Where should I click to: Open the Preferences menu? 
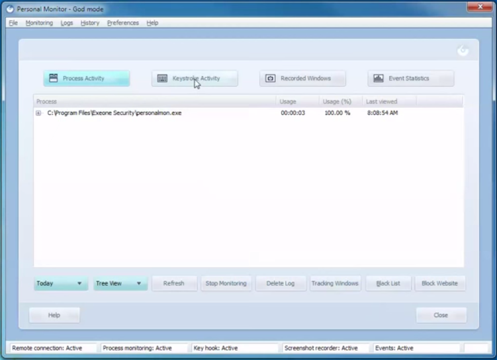pos(122,22)
